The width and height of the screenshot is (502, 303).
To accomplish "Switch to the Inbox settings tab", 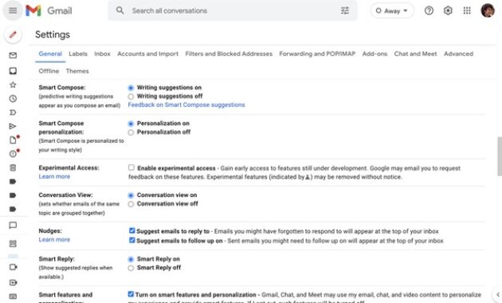I will 102,53.
